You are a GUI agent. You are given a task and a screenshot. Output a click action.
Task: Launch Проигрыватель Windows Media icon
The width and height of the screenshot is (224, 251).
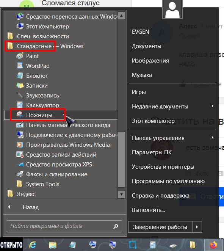[20, 145]
